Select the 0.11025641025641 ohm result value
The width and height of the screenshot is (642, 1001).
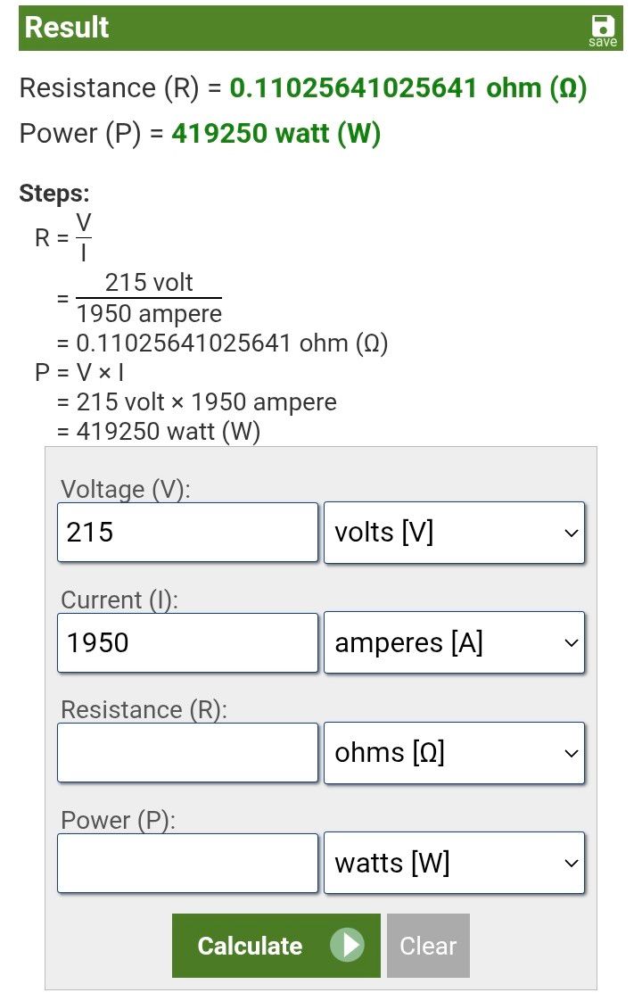coord(408,88)
